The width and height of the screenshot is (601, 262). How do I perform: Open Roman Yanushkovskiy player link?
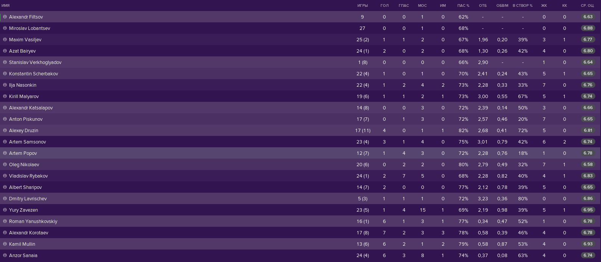pyautogui.click(x=33, y=221)
